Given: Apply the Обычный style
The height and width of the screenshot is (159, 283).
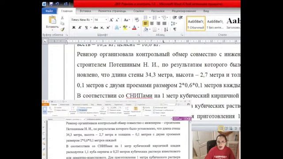Looking at the screenshot, I should tap(196, 23).
